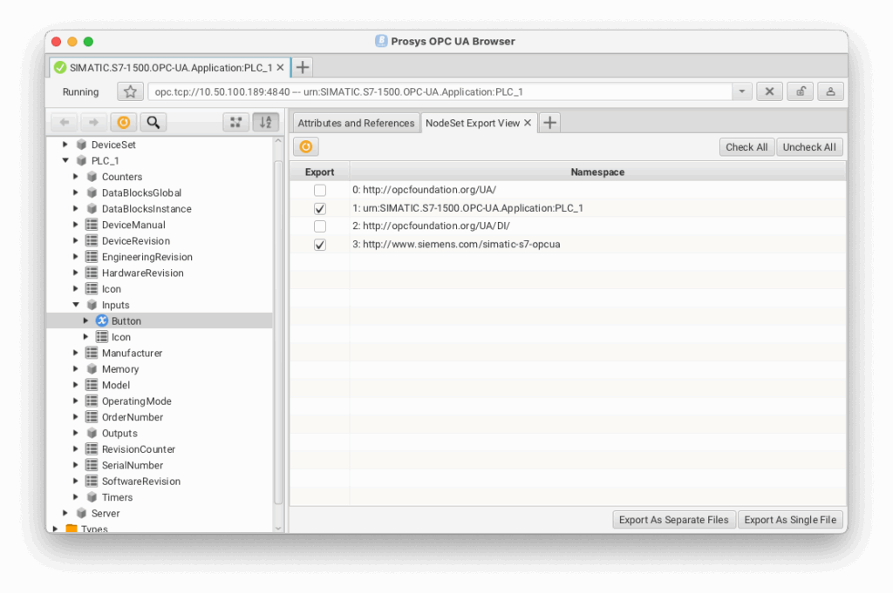893x593 pixels.
Task: Collapse the Inputs tree node
Action: 77,305
